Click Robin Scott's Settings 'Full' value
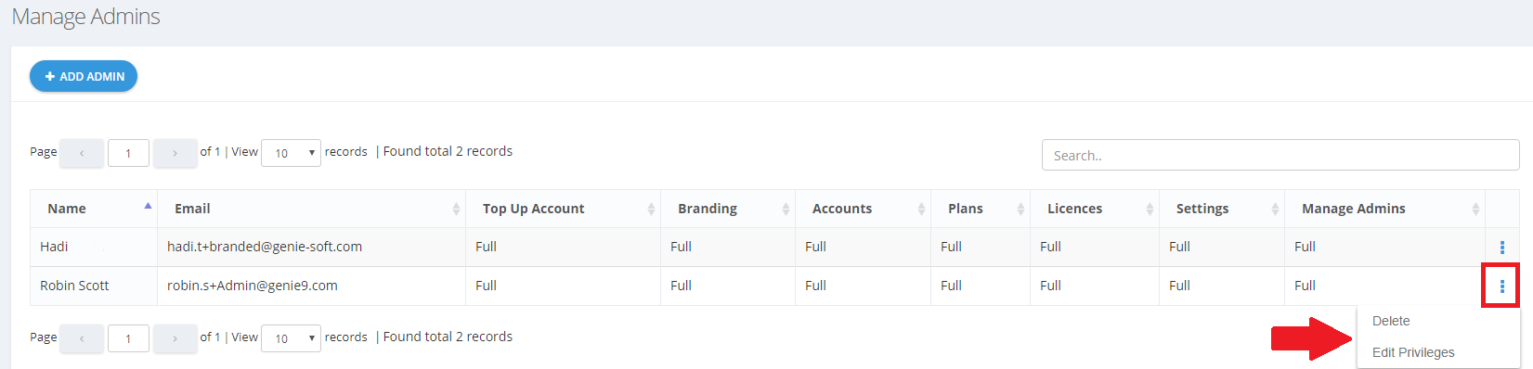 [x=1179, y=286]
